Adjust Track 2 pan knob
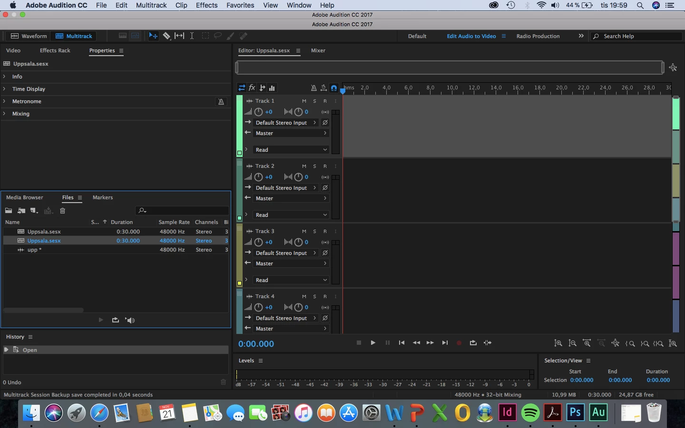Viewport: 685px width, 428px height. 298,177
